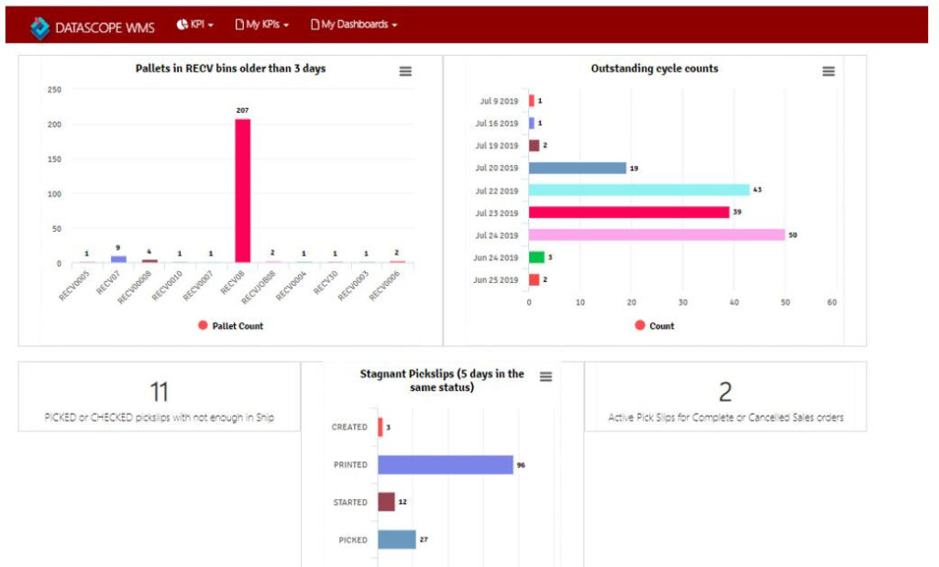This screenshot has width=939, height=567.
Task: Open hamburger menu on Outstanding cycle counts chart
Action: (828, 71)
